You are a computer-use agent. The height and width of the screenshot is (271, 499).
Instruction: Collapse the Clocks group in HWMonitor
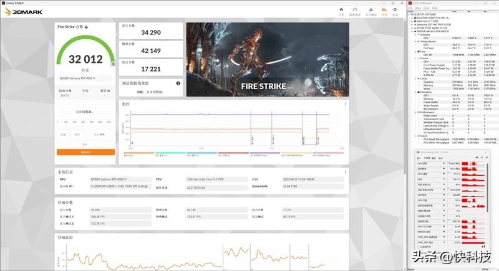tap(415, 78)
